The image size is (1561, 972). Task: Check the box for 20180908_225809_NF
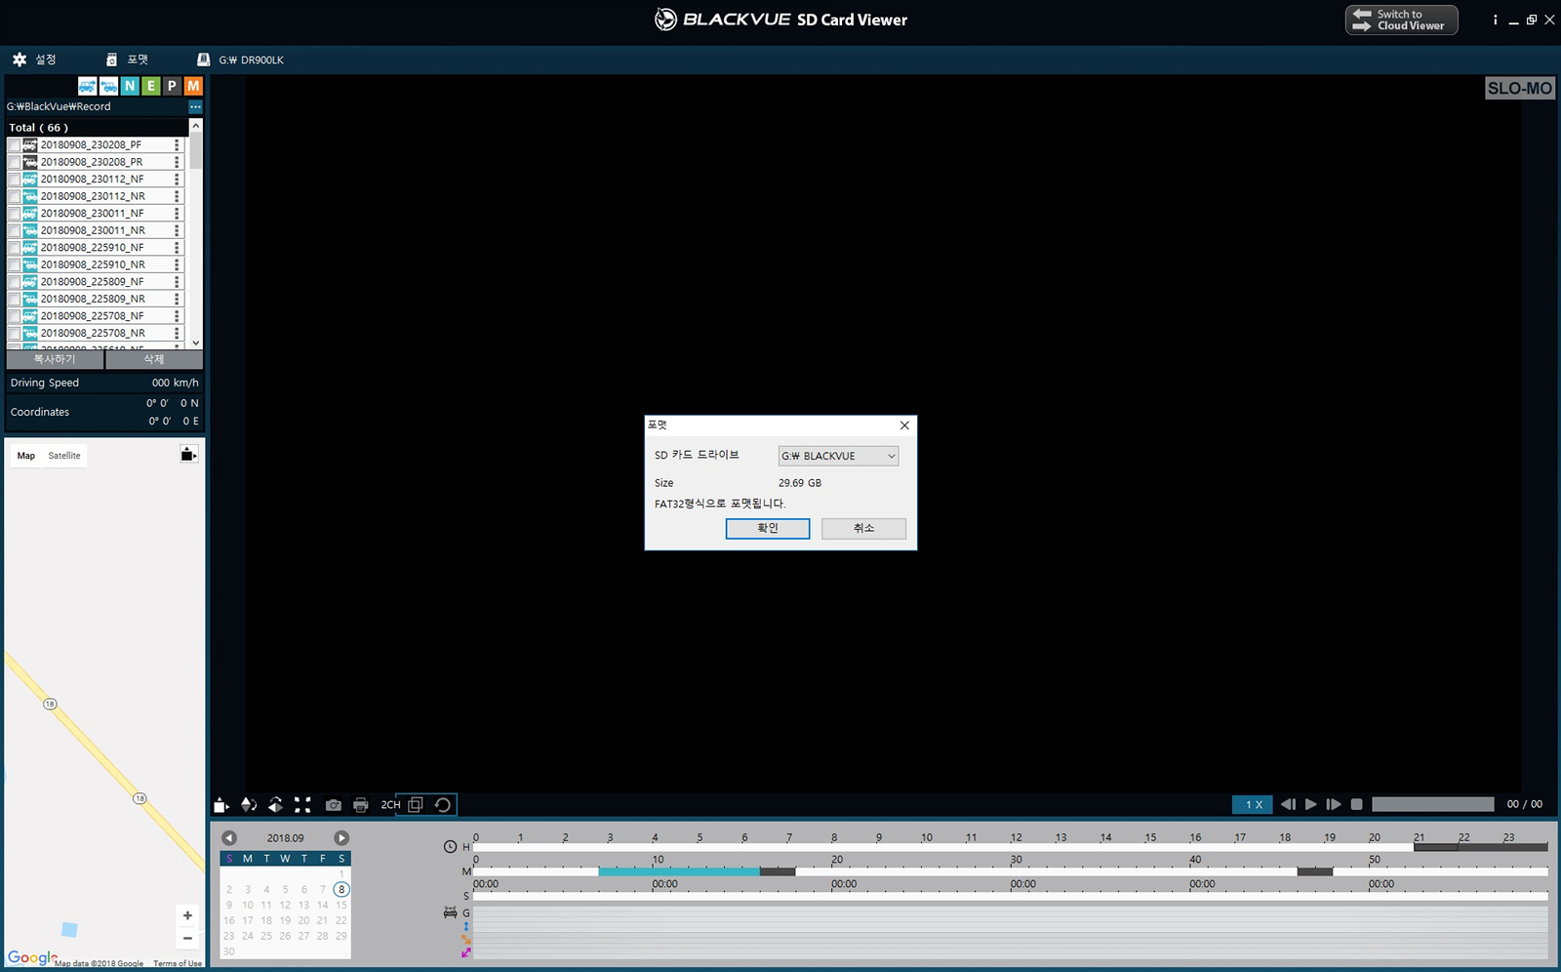point(14,281)
